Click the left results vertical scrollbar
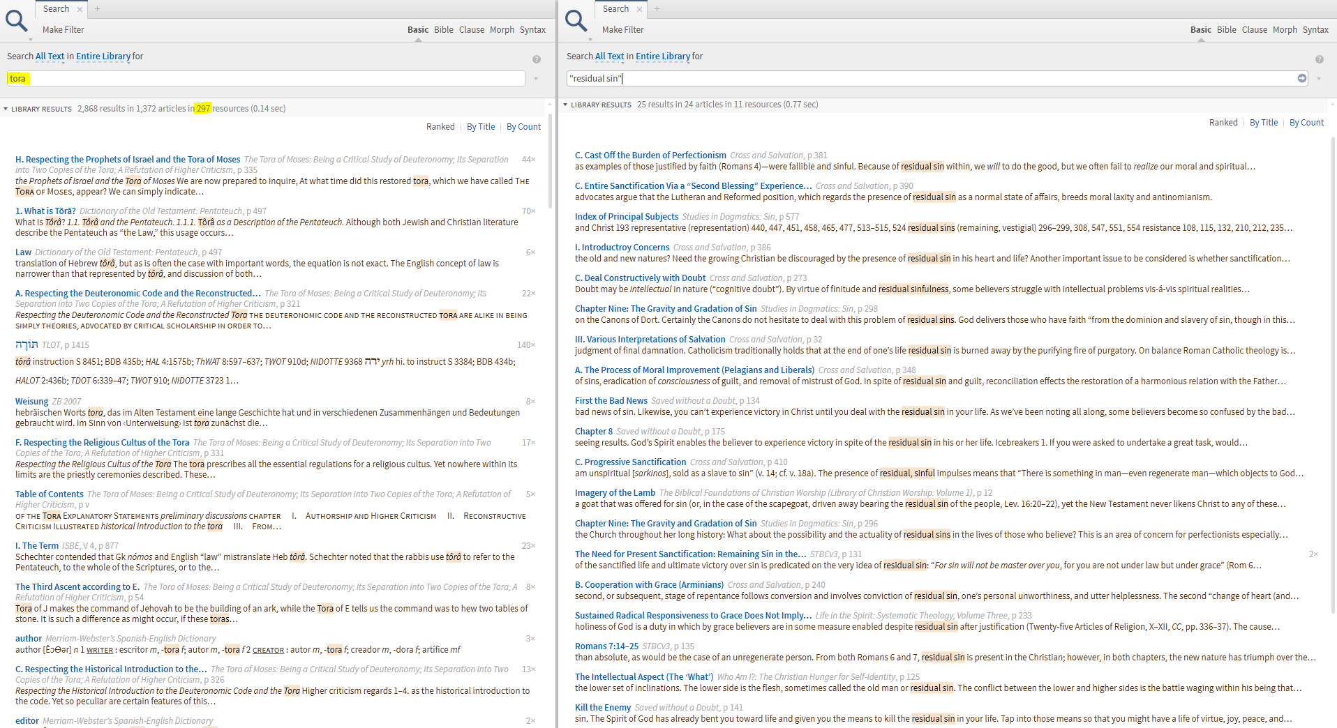This screenshot has height=728, width=1337. (549, 160)
